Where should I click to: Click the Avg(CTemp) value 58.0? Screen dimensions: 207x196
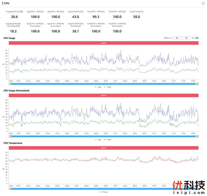(x=136, y=17)
